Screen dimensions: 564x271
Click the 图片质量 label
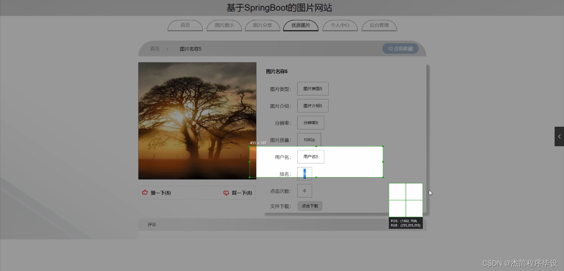(280, 140)
